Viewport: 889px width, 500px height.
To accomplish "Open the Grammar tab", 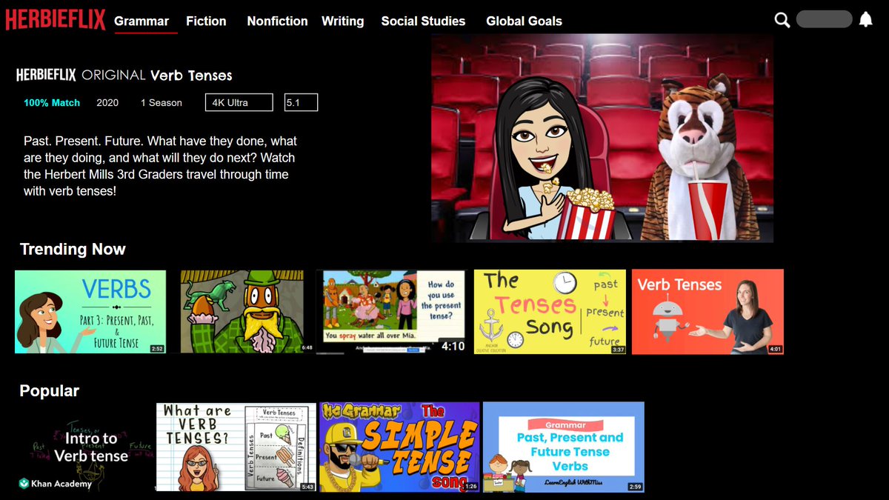I will 141,21.
